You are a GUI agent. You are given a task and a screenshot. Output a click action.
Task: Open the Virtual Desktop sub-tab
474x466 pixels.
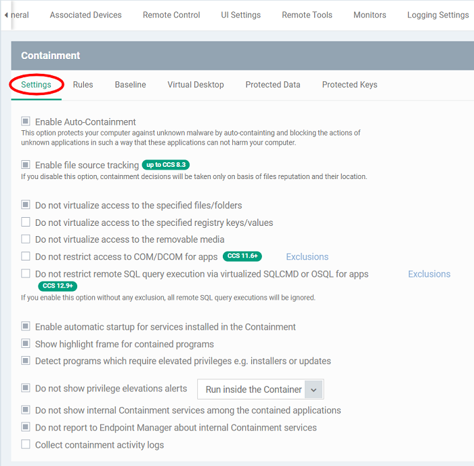[x=196, y=85]
